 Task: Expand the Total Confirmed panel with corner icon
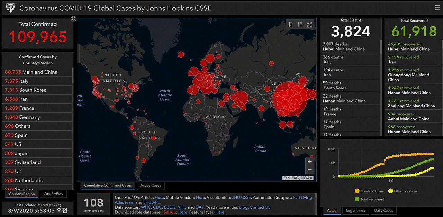click(x=73, y=19)
